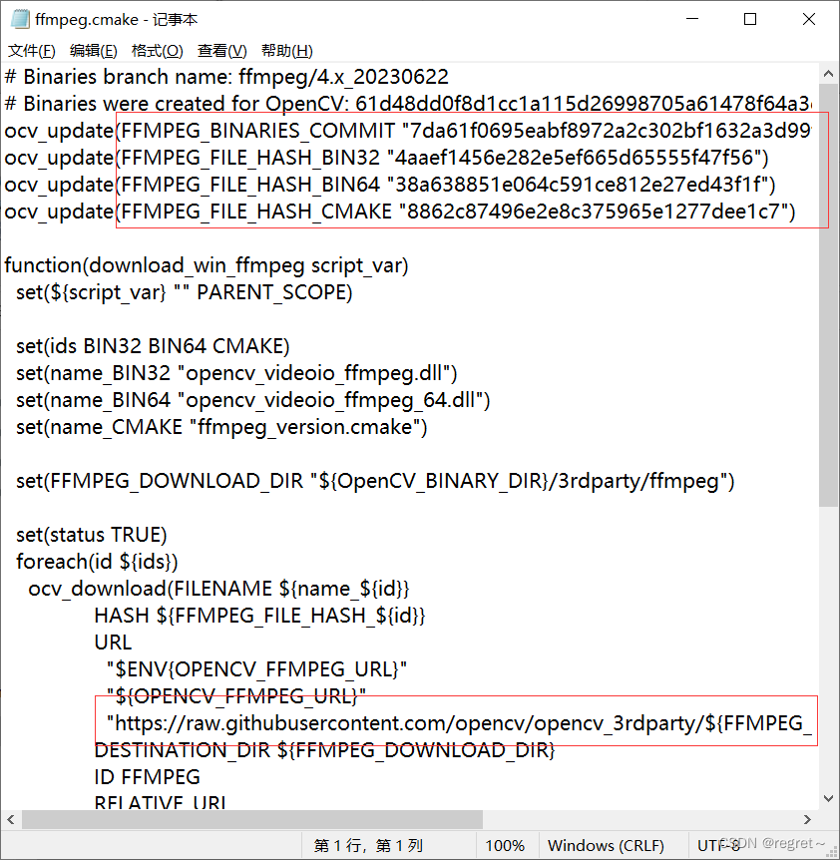Click the standalone URL line
840x860 pixels.
[x=113, y=643]
